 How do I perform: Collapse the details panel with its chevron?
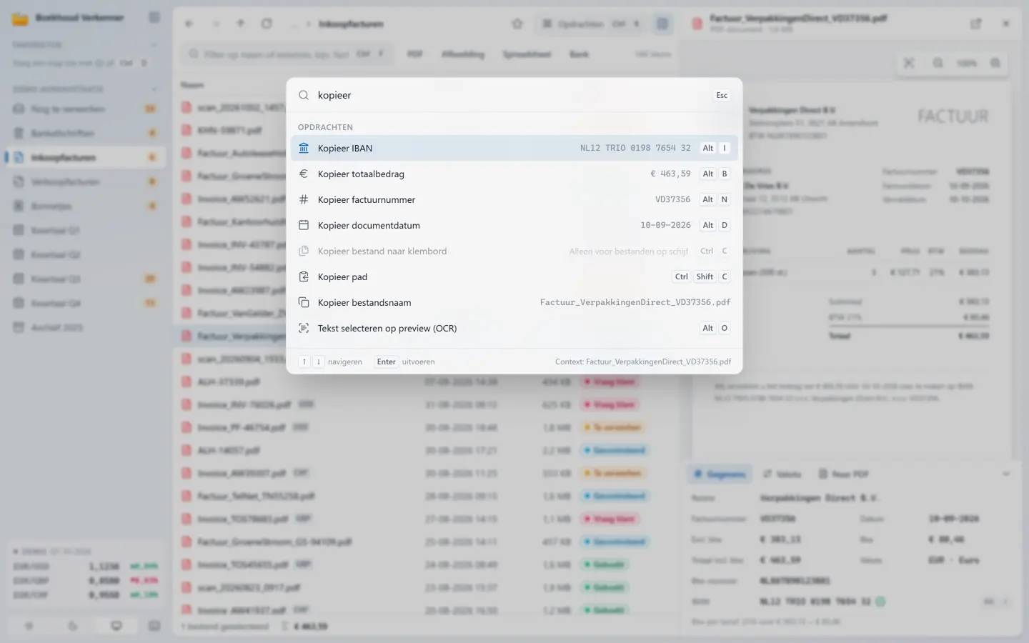click(1005, 474)
